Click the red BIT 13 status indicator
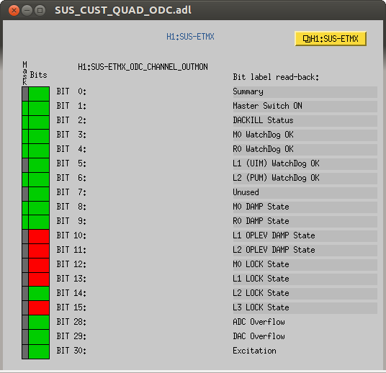This screenshot has width=386, height=373. pyautogui.click(x=39, y=279)
